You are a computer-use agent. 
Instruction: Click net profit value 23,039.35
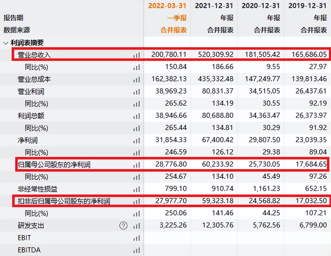coord(311,140)
